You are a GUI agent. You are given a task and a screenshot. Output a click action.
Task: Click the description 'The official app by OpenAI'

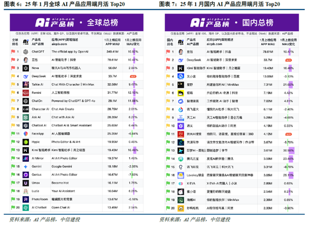click(x=70, y=52)
